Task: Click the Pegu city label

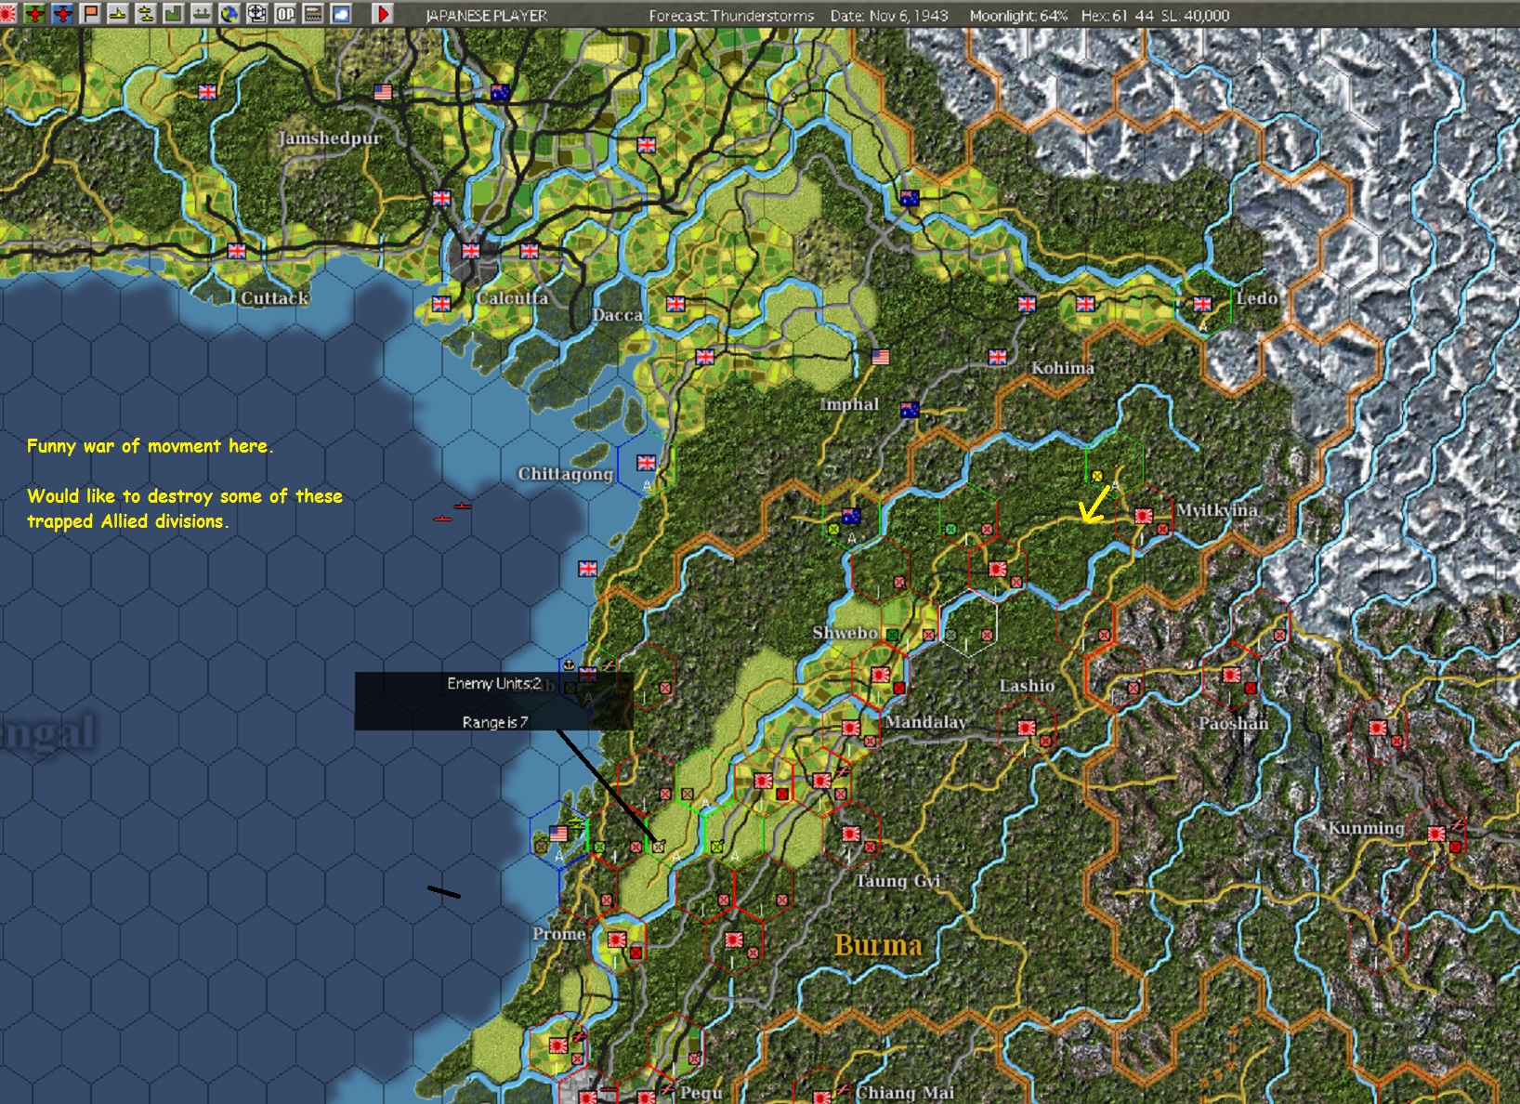Action: coord(701,1093)
